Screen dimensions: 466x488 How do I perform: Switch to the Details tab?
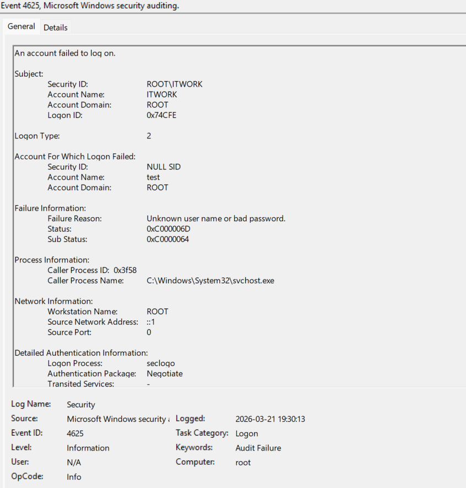(x=55, y=27)
